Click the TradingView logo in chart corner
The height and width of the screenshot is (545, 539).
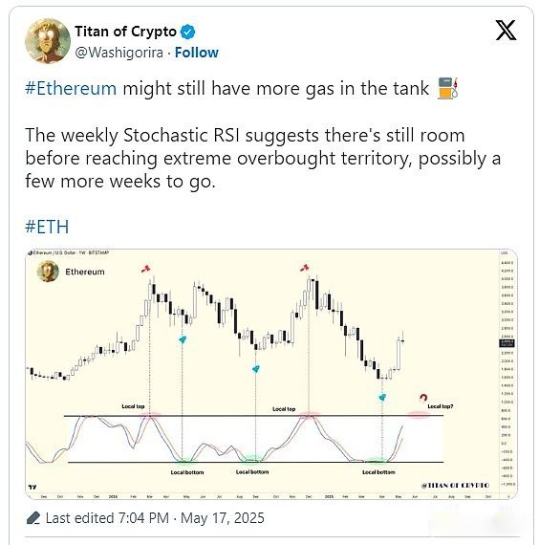(x=32, y=487)
